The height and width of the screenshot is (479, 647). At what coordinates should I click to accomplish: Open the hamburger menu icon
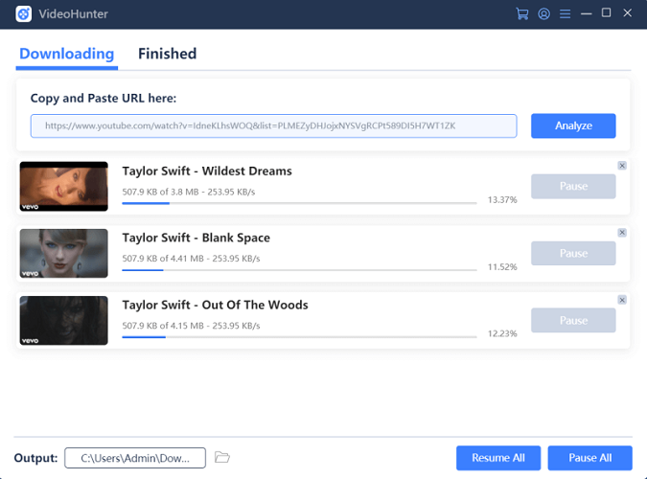point(565,13)
